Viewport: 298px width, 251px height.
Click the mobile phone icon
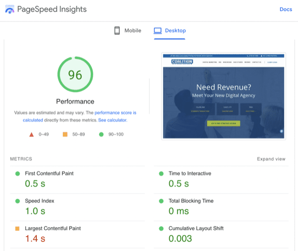coord(117,30)
